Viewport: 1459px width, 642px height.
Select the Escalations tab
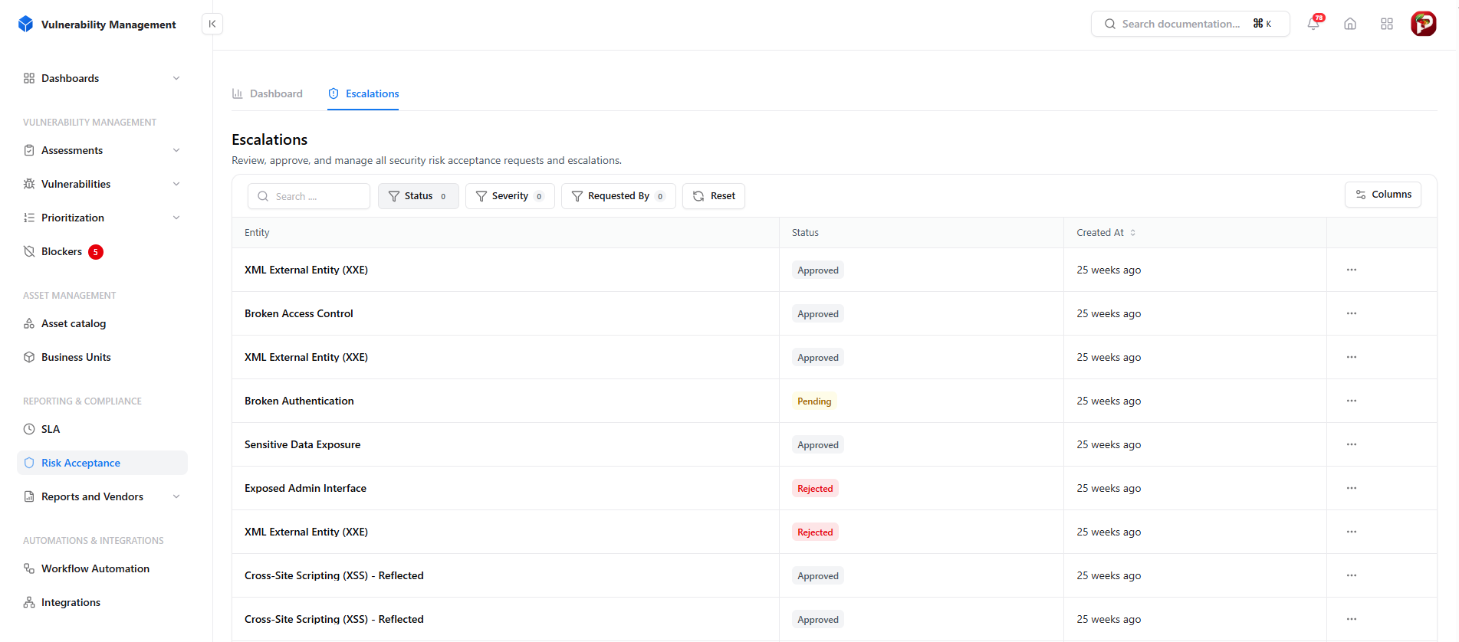[x=363, y=93]
